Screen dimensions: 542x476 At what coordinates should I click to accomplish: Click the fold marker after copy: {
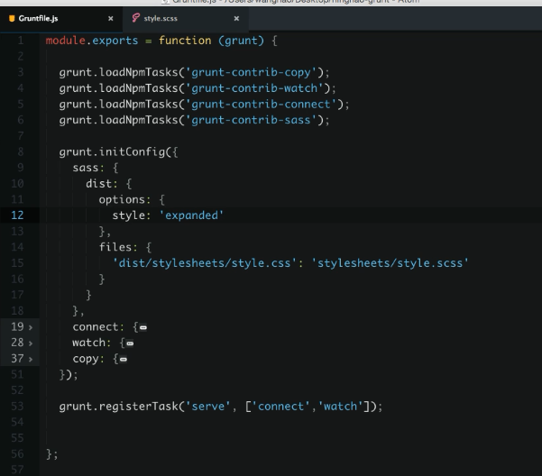[x=124, y=360]
